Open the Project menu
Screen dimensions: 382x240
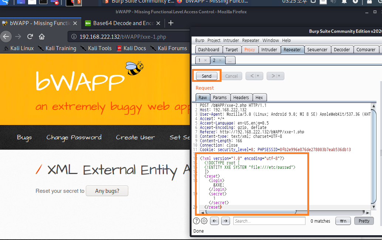[214, 40]
